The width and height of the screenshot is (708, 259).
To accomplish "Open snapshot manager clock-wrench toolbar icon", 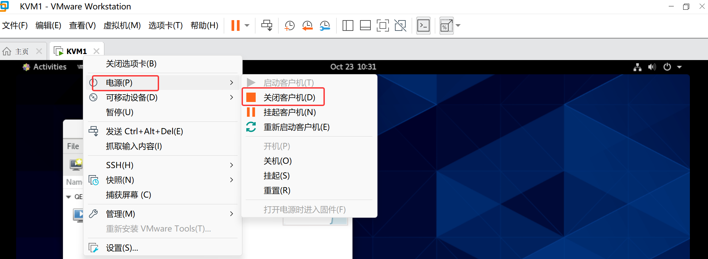I will pos(324,25).
